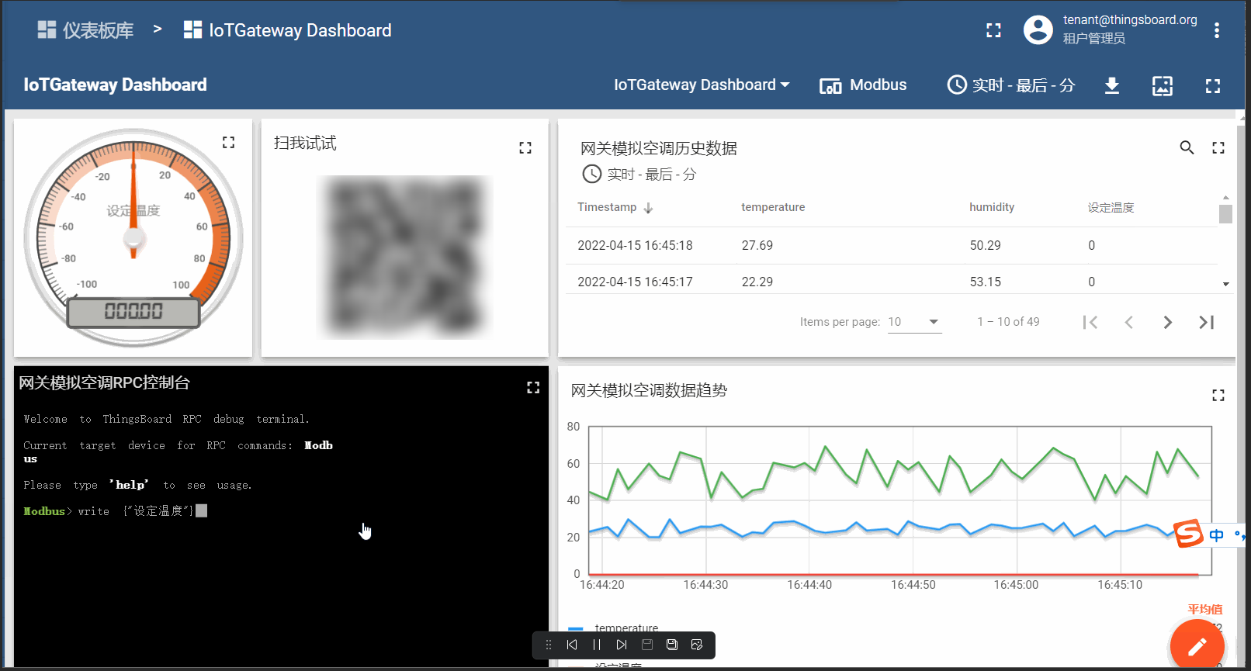Export the dashboard with the download icon
This screenshot has width=1251, height=671.
pyautogui.click(x=1112, y=85)
